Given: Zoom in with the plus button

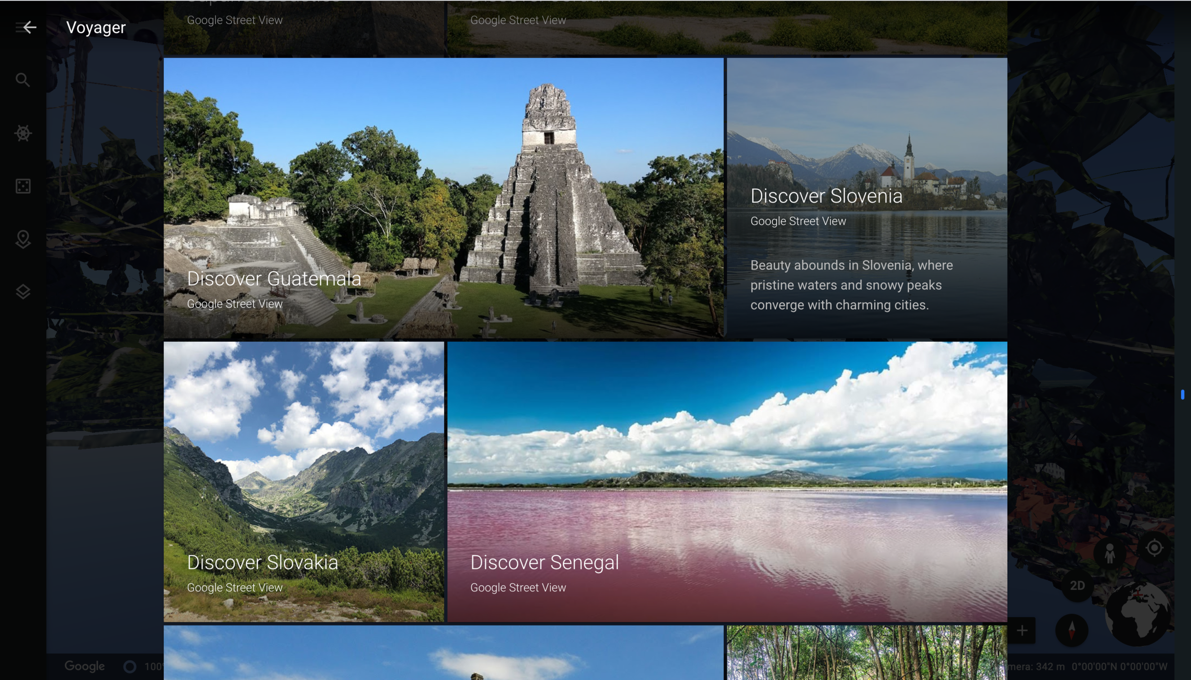Looking at the screenshot, I should point(1021,630).
